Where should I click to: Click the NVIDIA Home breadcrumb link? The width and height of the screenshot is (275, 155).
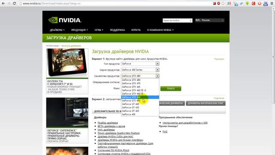pyautogui.click(x=52, y=46)
